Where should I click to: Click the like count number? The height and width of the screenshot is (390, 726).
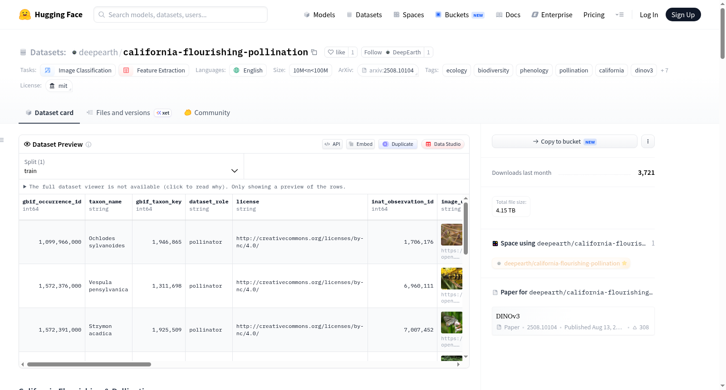353,52
